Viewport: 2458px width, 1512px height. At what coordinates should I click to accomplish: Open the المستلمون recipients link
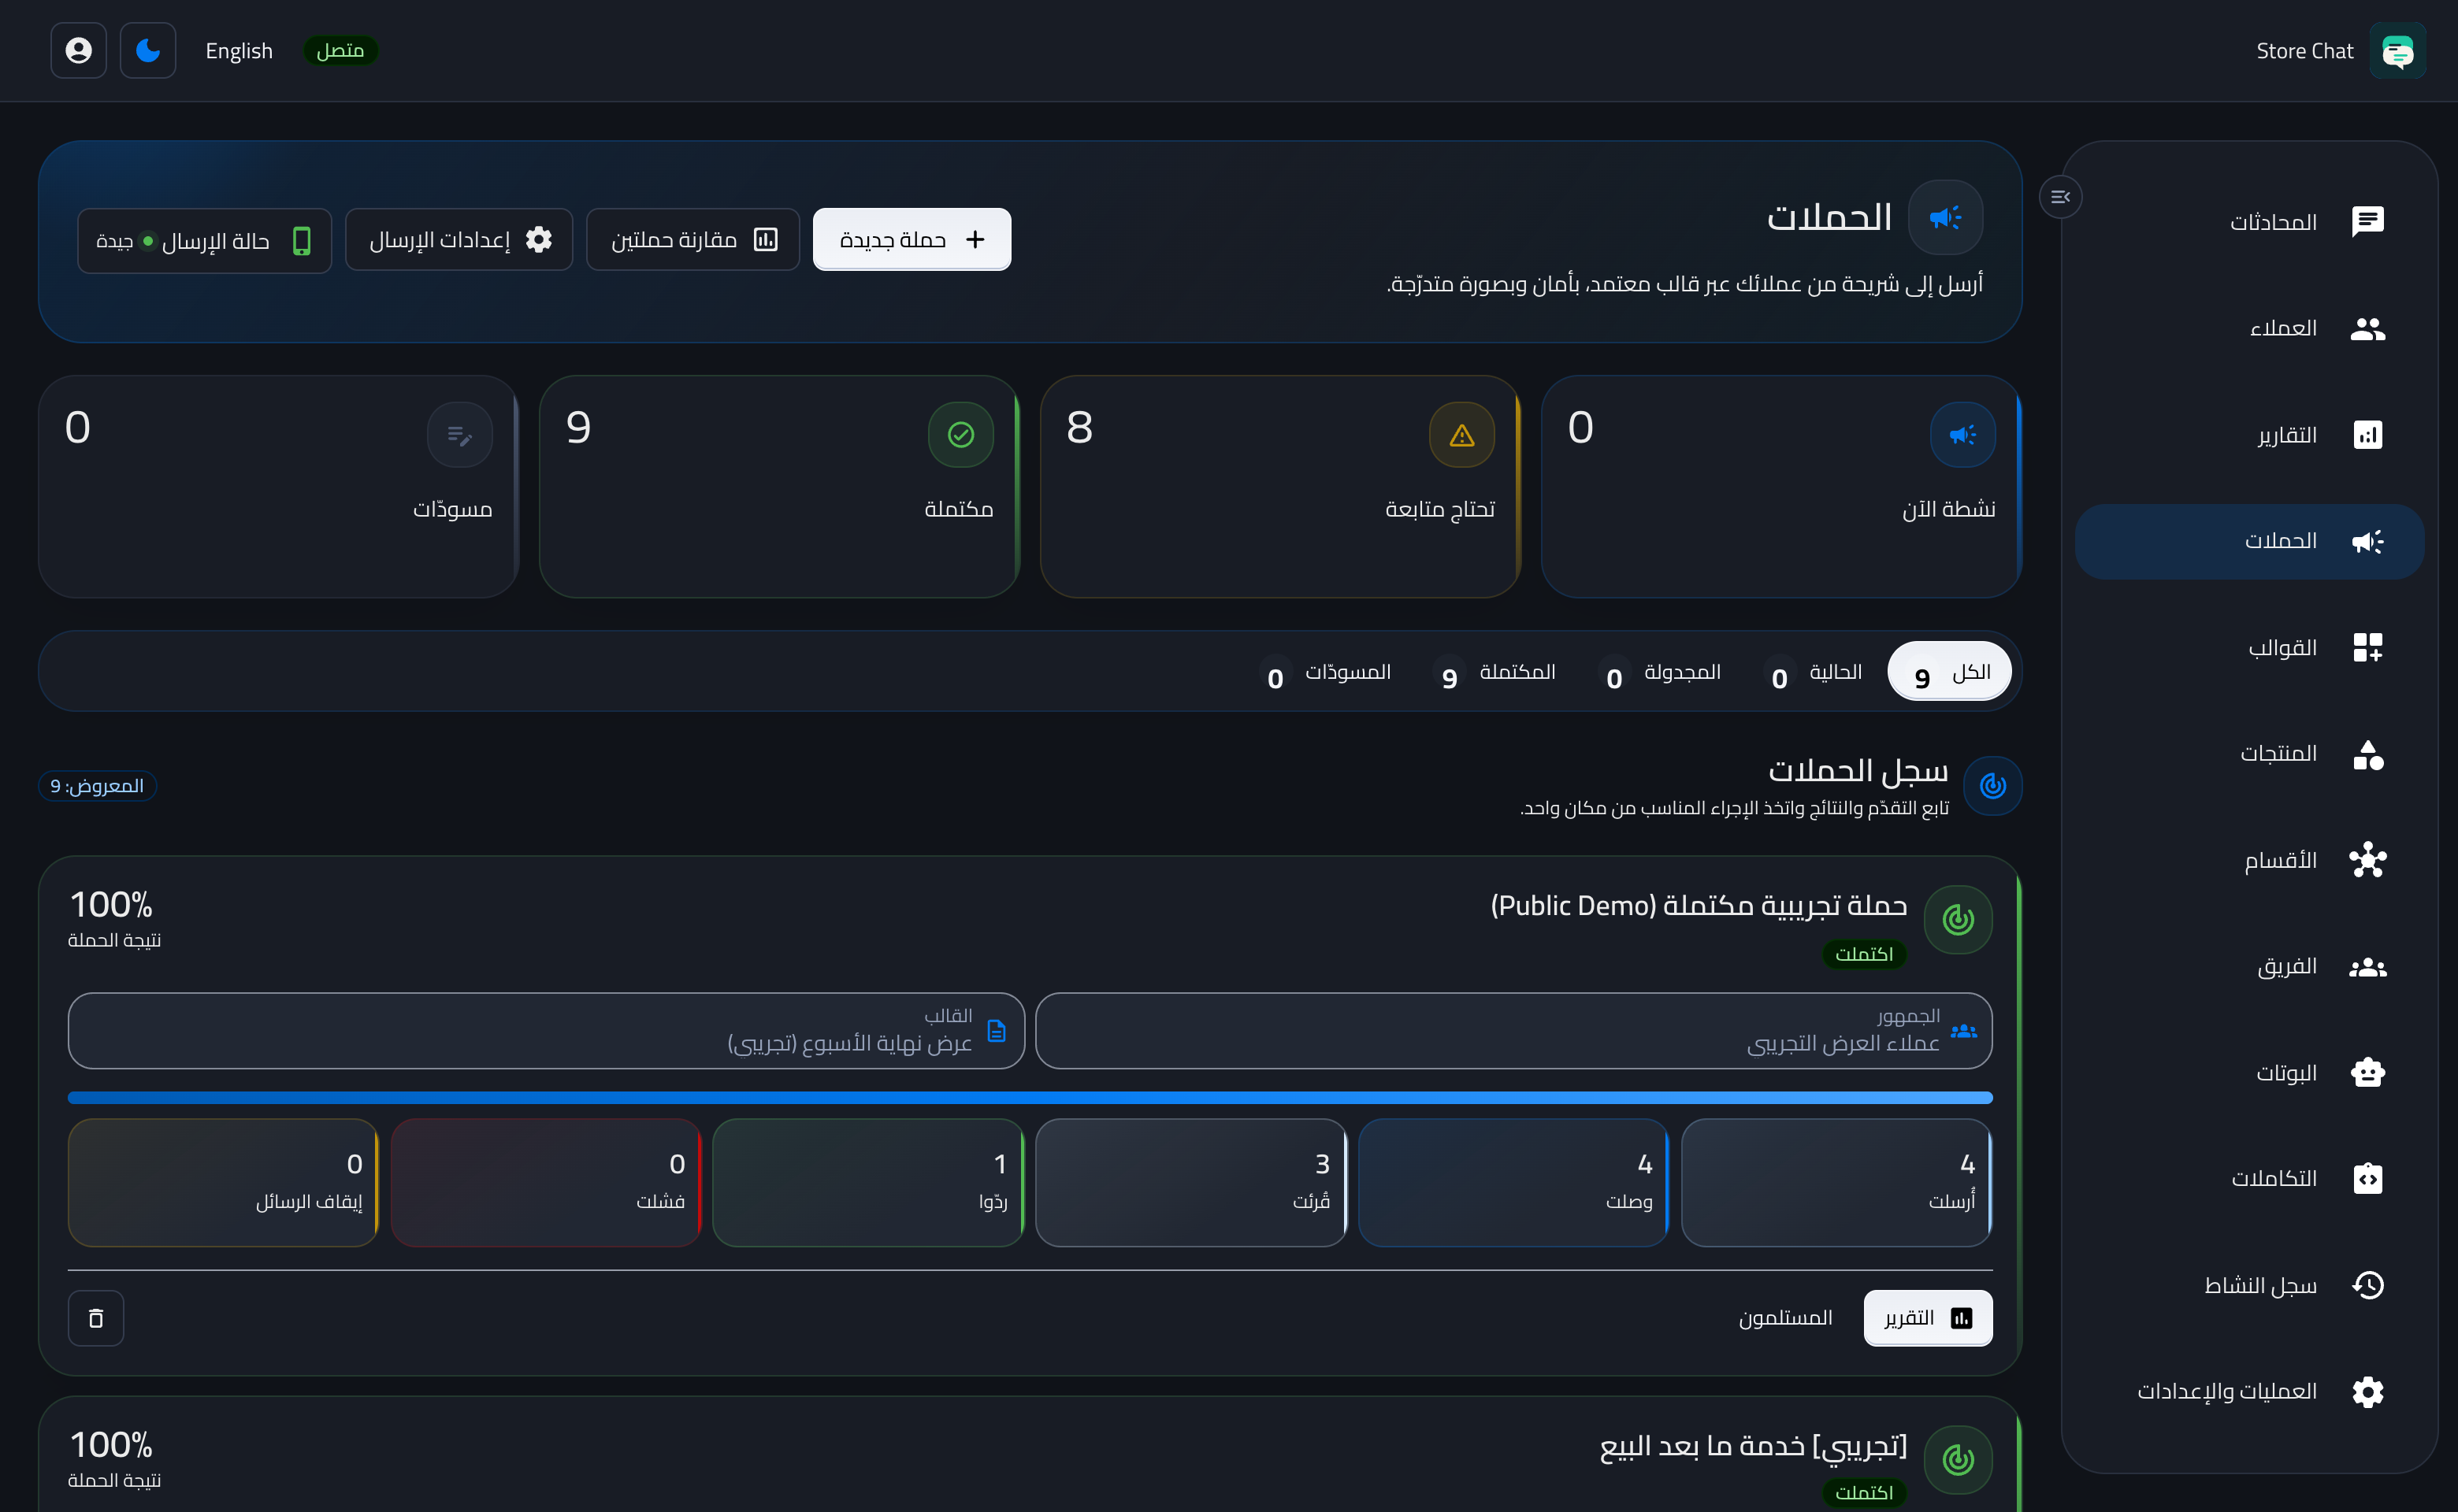[x=1786, y=1318]
